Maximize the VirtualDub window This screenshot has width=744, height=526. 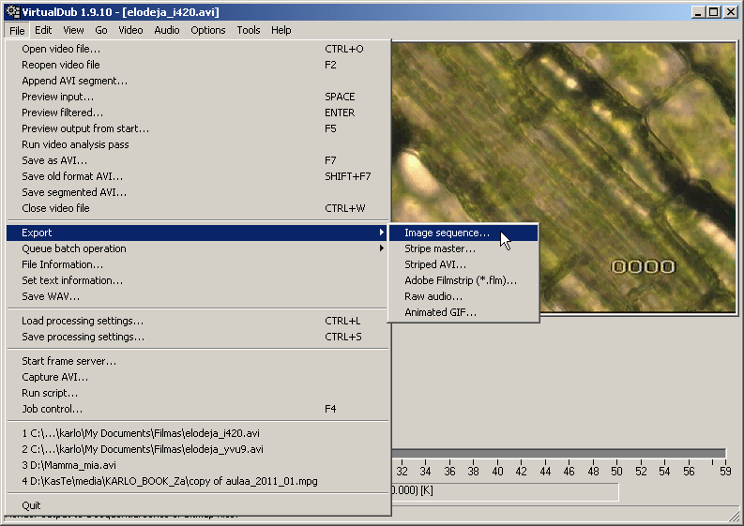pyautogui.click(x=713, y=12)
